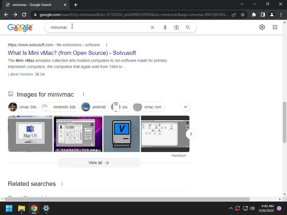This screenshot has height=215, width=287.
Task: Open the purple desktop Mini vMac thumbnail
Action: point(78,134)
